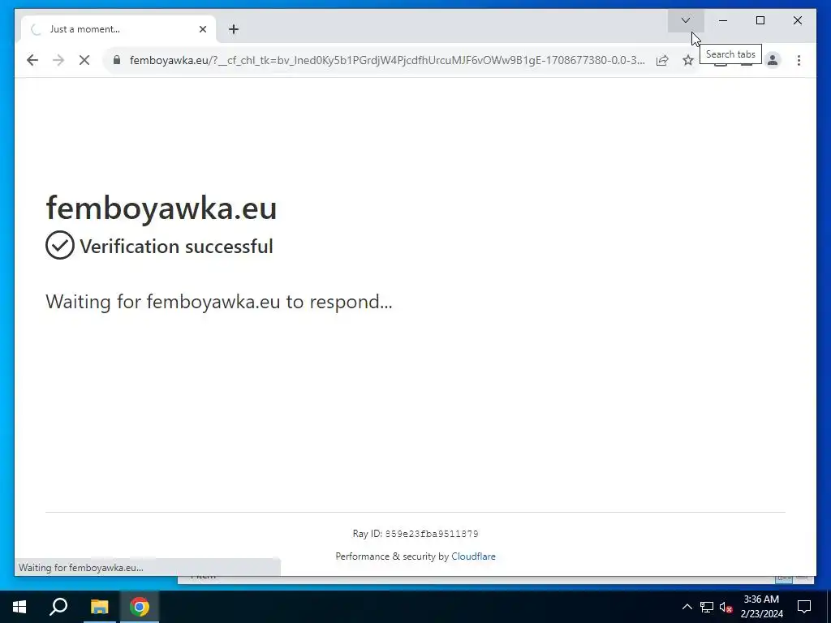
Task: Click the address bar URL field
Action: coord(387,60)
